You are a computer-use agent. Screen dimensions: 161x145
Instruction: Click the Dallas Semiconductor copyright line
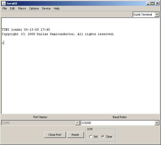pos(58,34)
